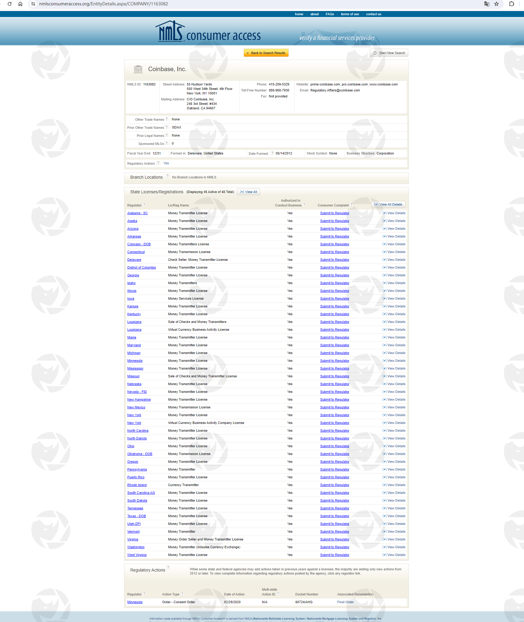
Task: Click Back to Search Results button
Action: (266, 53)
